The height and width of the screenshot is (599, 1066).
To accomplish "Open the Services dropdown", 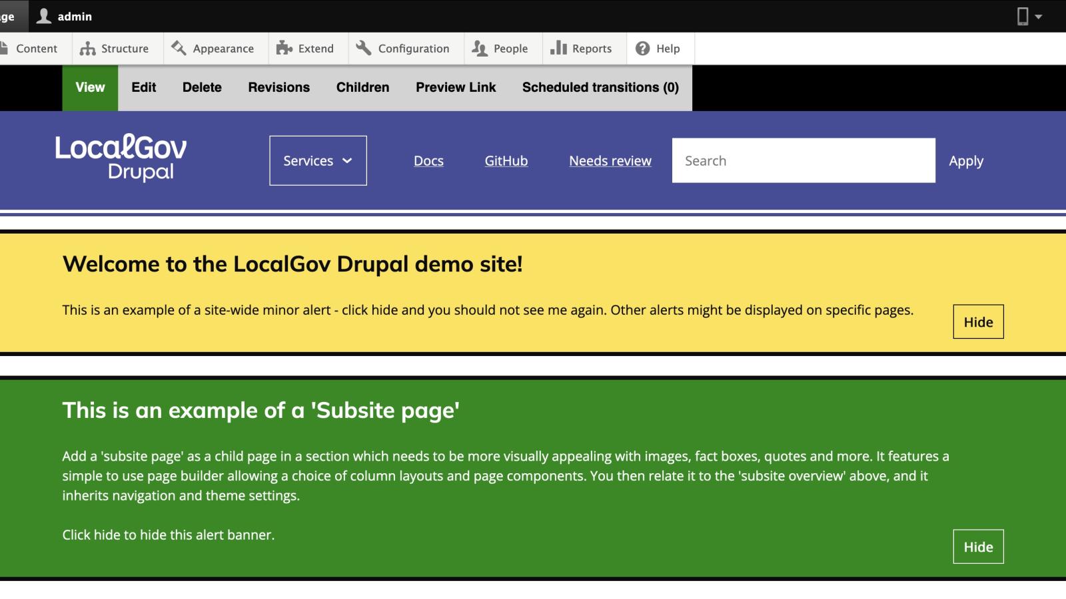I will coord(317,160).
